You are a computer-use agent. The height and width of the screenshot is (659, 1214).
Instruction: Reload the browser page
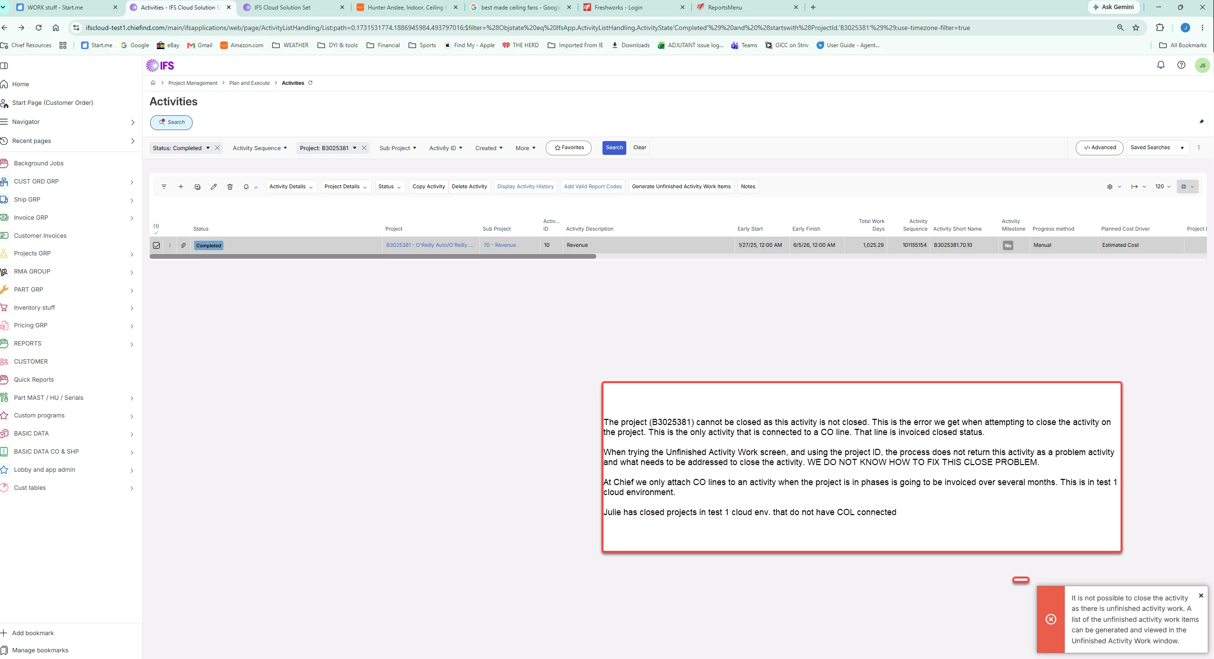(39, 28)
